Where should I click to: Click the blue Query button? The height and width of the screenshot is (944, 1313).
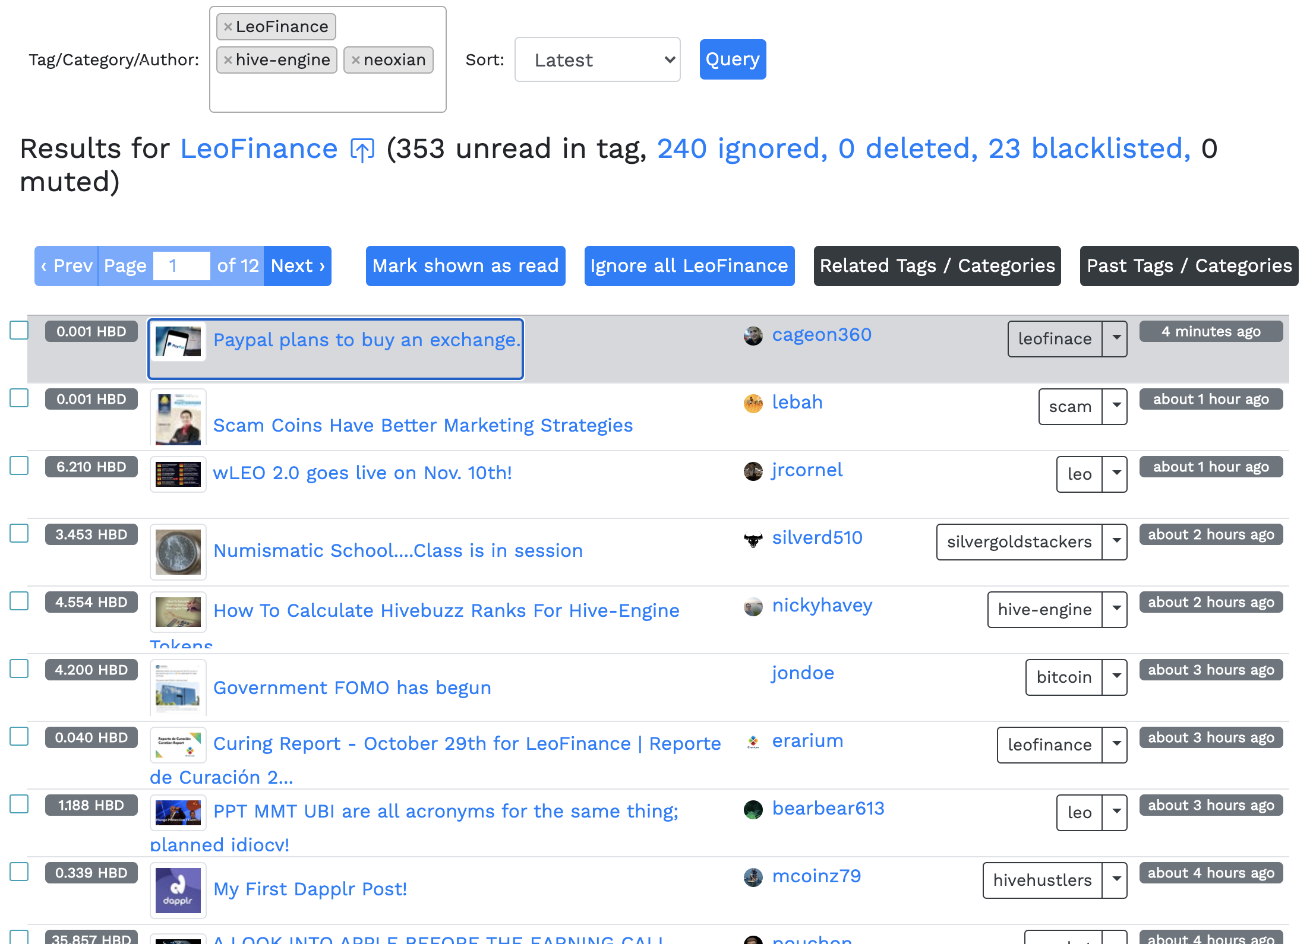[x=733, y=59]
